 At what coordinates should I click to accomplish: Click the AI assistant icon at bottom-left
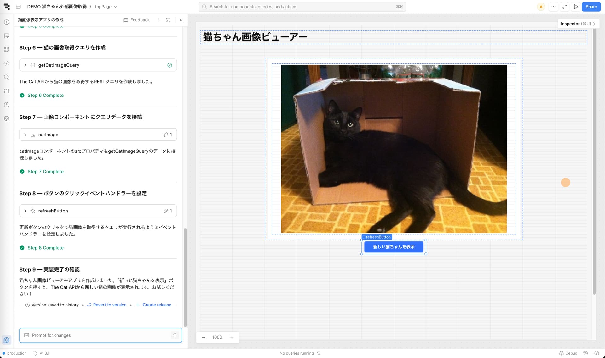click(x=7, y=340)
